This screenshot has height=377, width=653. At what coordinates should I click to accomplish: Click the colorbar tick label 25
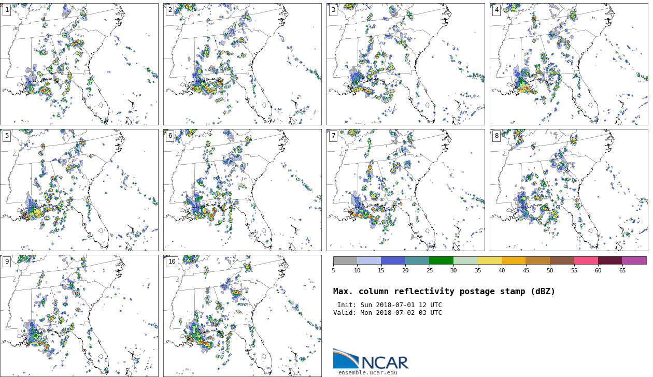pyautogui.click(x=429, y=270)
